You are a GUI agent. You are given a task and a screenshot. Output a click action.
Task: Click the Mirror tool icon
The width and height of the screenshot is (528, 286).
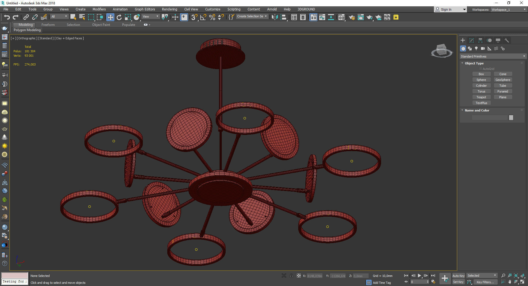(275, 17)
